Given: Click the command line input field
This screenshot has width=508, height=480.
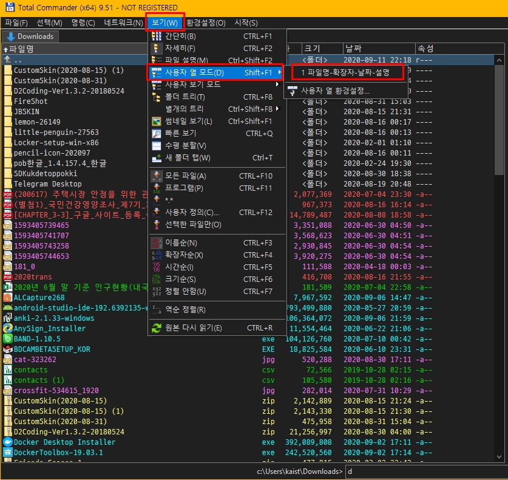Looking at the screenshot, I should click(x=425, y=471).
